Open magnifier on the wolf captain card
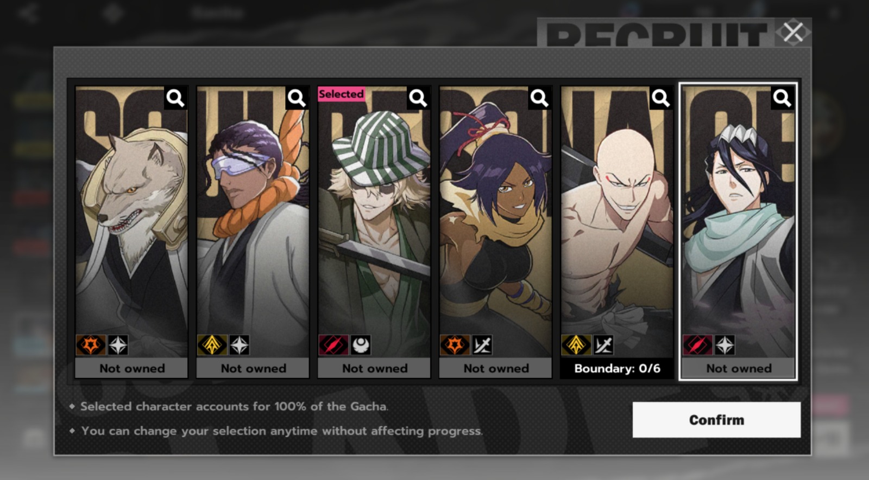This screenshot has width=869, height=480. pyautogui.click(x=175, y=98)
